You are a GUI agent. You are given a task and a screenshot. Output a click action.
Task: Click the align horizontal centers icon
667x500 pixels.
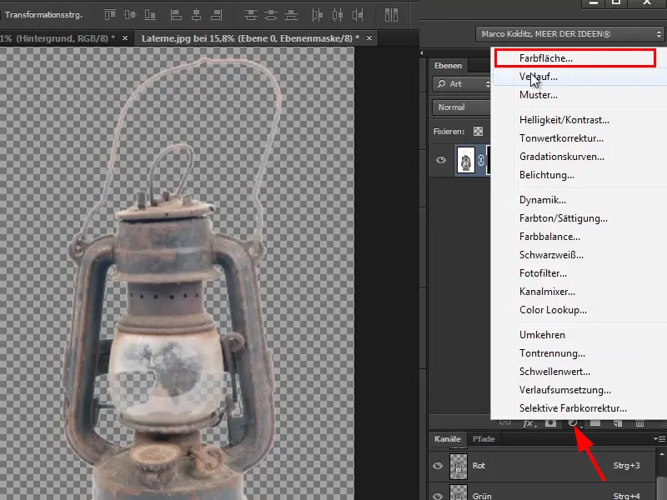click(x=196, y=15)
